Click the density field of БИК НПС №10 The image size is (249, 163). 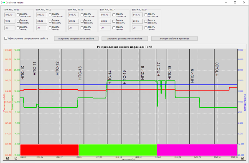point(10,15)
